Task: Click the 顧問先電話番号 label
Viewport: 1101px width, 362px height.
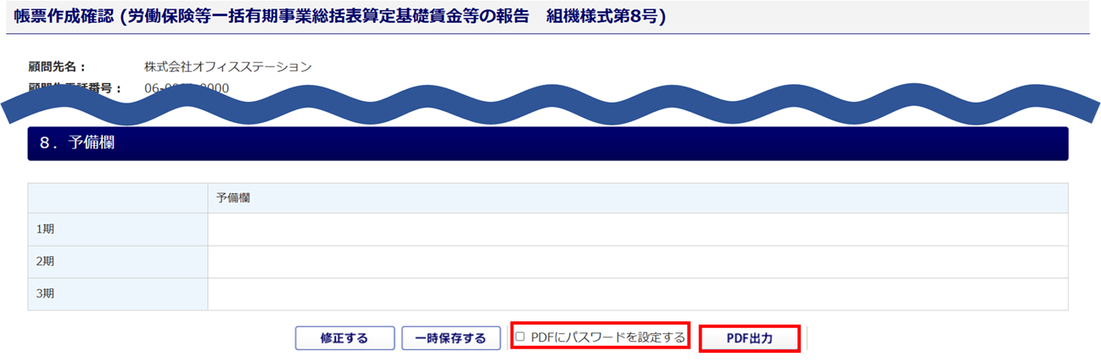Action: pyautogui.click(x=75, y=88)
